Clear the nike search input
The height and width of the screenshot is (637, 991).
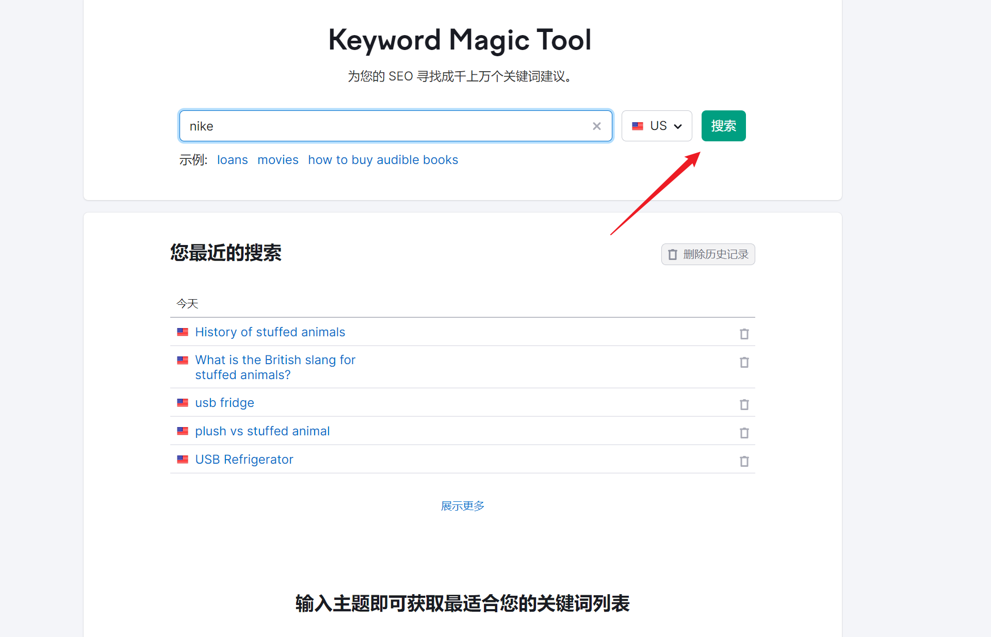[x=596, y=126]
